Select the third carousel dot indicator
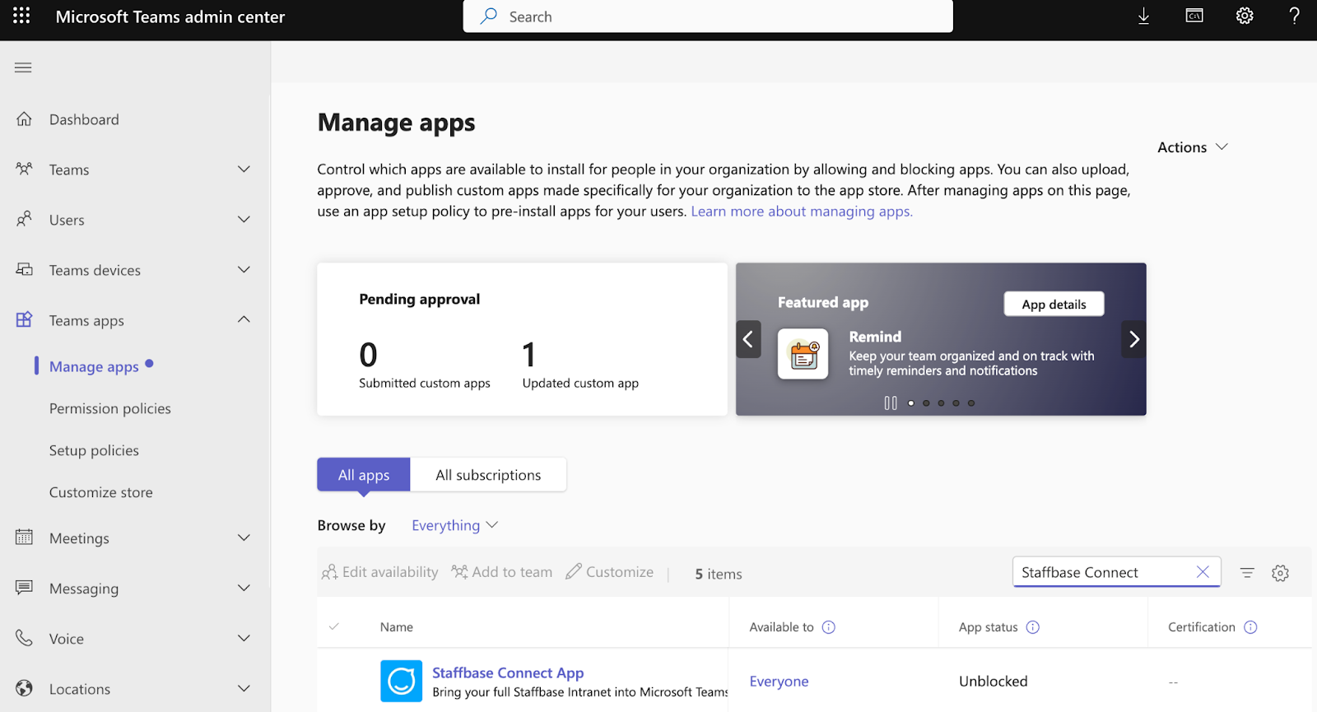1317x712 pixels. pos(941,403)
